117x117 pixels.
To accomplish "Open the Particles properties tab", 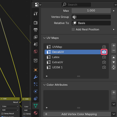I will tap(36, 84).
